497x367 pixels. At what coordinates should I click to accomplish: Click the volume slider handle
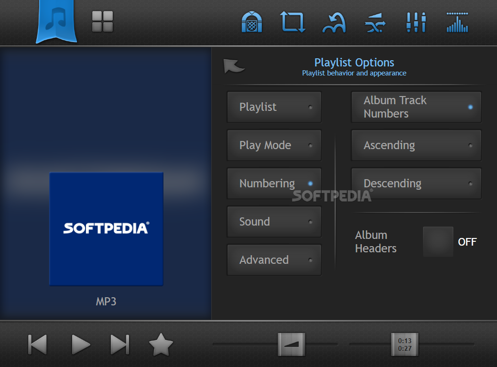tap(292, 345)
